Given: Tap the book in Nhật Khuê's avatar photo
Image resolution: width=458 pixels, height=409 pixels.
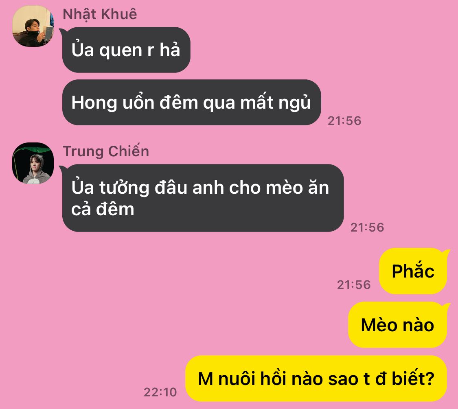Looking at the screenshot, I should click(48, 33).
